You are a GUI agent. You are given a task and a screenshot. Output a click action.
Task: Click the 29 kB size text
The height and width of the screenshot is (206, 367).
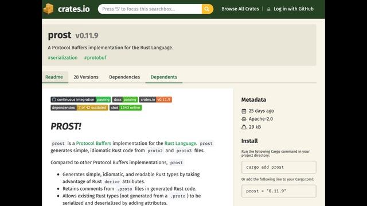point(255,127)
